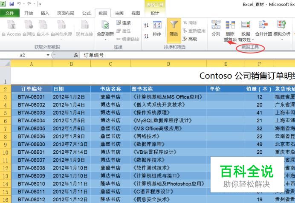Image resolution: width=295 pixels, height=203 pixels.
Task: Click the 订单编号 header cell
Action: point(32,89)
